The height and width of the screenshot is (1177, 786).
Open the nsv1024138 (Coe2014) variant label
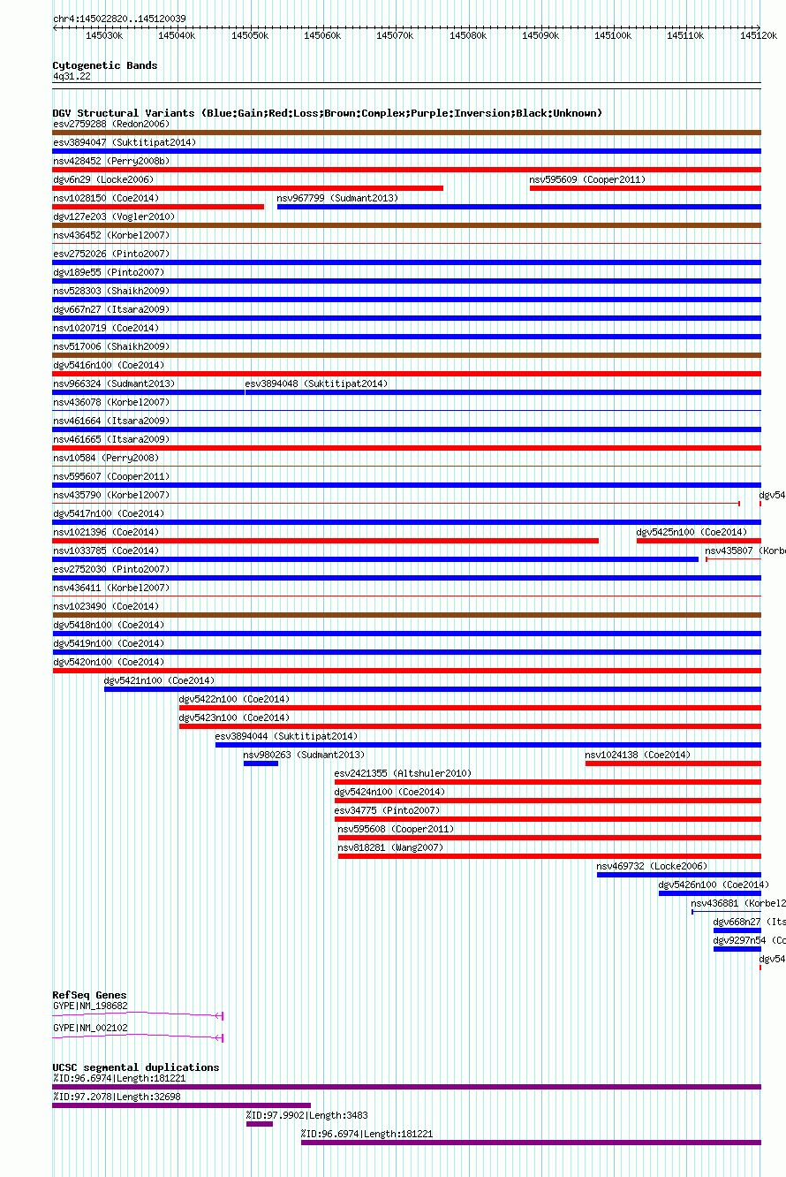point(638,755)
